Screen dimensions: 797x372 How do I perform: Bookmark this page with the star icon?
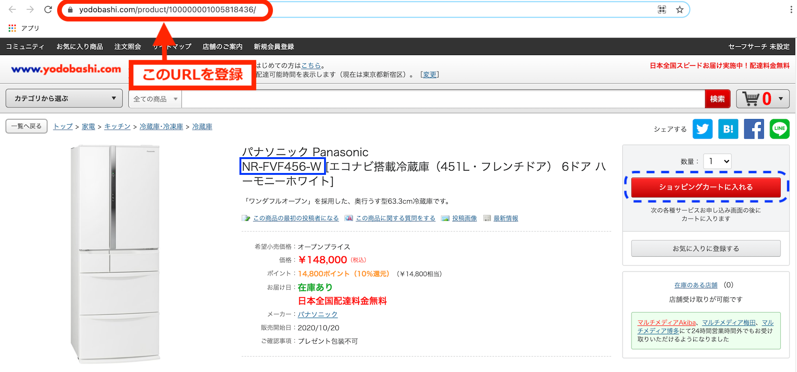tap(679, 10)
